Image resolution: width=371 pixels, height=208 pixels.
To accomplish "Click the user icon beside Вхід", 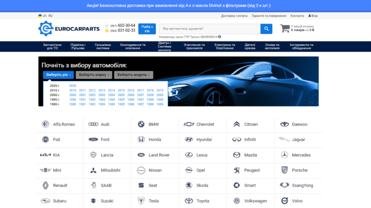I will pyautogui.click(x=309, y=16).
